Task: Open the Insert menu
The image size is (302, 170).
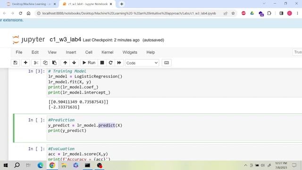Action: [x=71, y=52]
